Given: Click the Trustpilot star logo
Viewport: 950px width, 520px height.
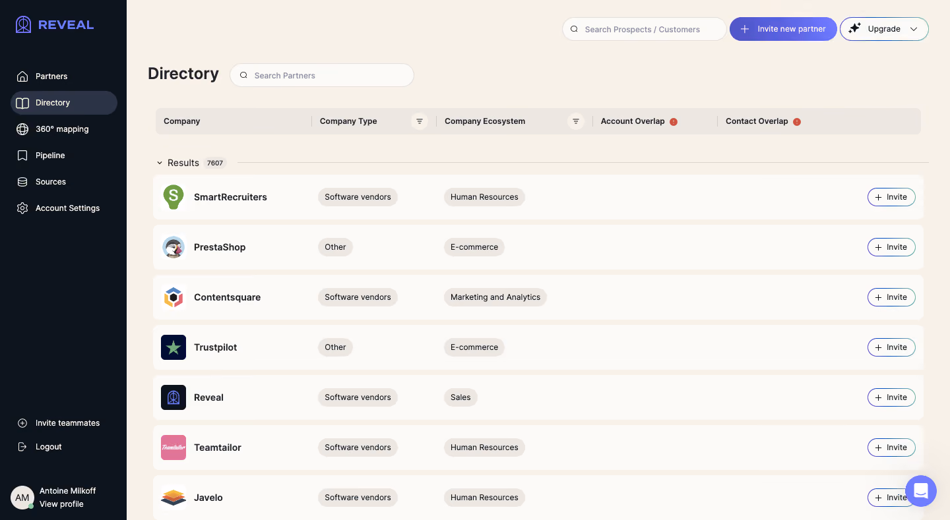Looking at the screenshot, I should pos(174,347).
